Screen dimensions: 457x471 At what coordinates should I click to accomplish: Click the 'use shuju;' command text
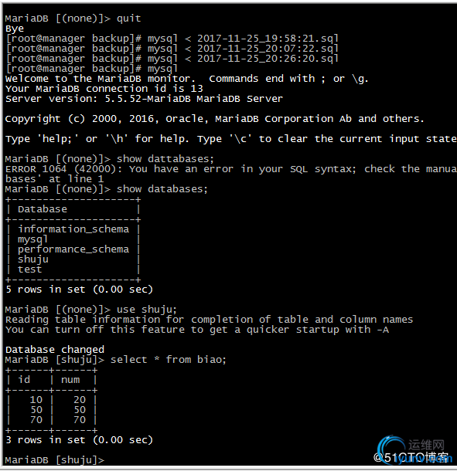coord(147,310)
